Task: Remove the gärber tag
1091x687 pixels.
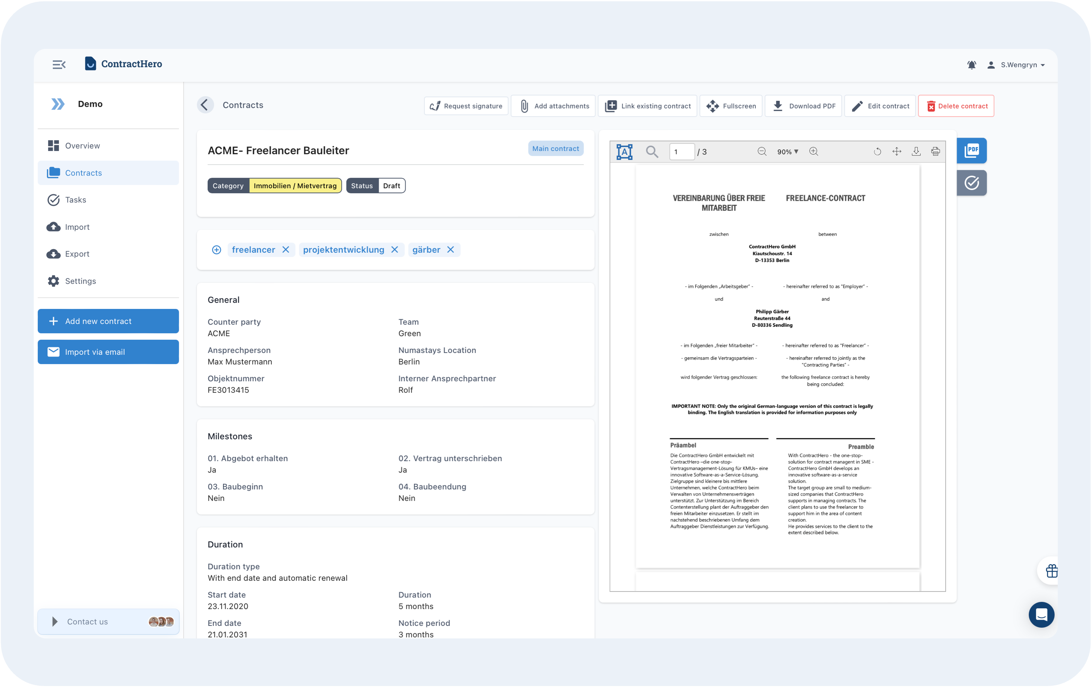Action: pos(450,250)
